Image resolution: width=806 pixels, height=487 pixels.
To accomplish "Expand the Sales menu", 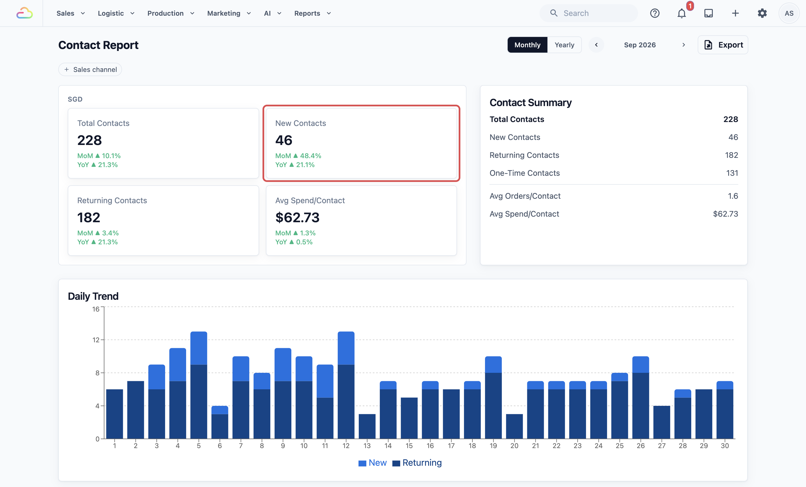I will click(x=71, y=13).
